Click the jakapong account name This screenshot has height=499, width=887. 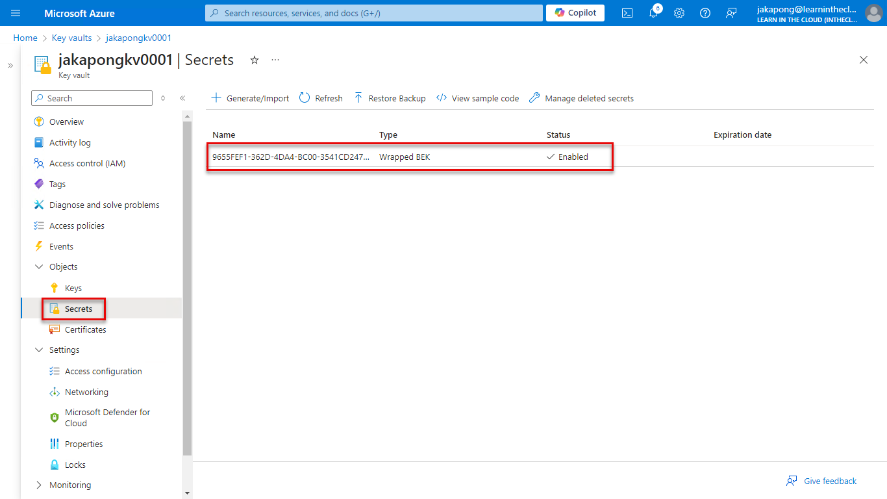coord(806,9)
